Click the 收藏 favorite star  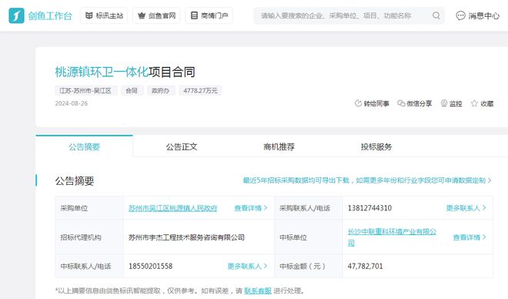[x=482, y=103]
